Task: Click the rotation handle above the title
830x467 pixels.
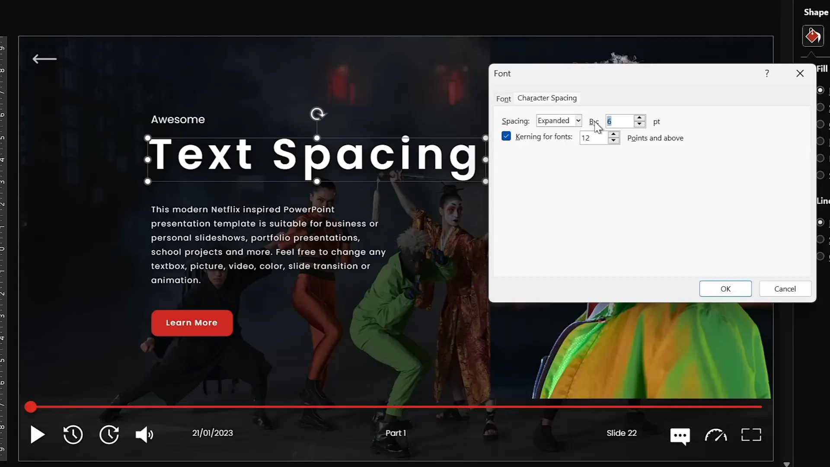Action: click(x=318, y=114)
